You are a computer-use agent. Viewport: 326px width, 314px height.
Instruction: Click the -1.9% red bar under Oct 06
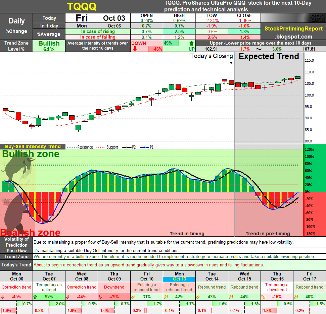(9, 311)
